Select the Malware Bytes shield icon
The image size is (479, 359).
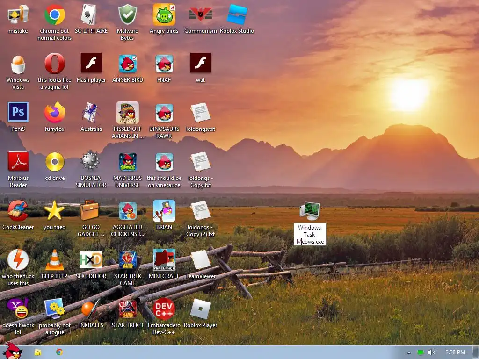pyautogui.click(x=127, y=14)
